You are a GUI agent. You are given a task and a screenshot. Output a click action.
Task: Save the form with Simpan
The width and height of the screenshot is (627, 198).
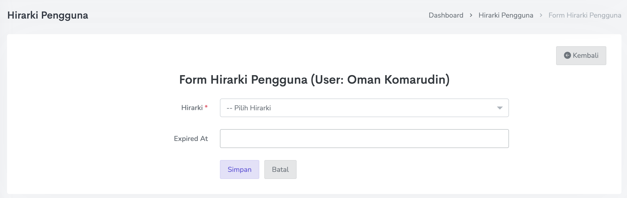coord(239,170)
